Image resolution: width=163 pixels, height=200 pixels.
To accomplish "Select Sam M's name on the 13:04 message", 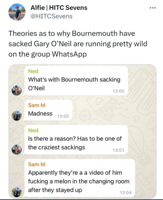I will point(37,165).
